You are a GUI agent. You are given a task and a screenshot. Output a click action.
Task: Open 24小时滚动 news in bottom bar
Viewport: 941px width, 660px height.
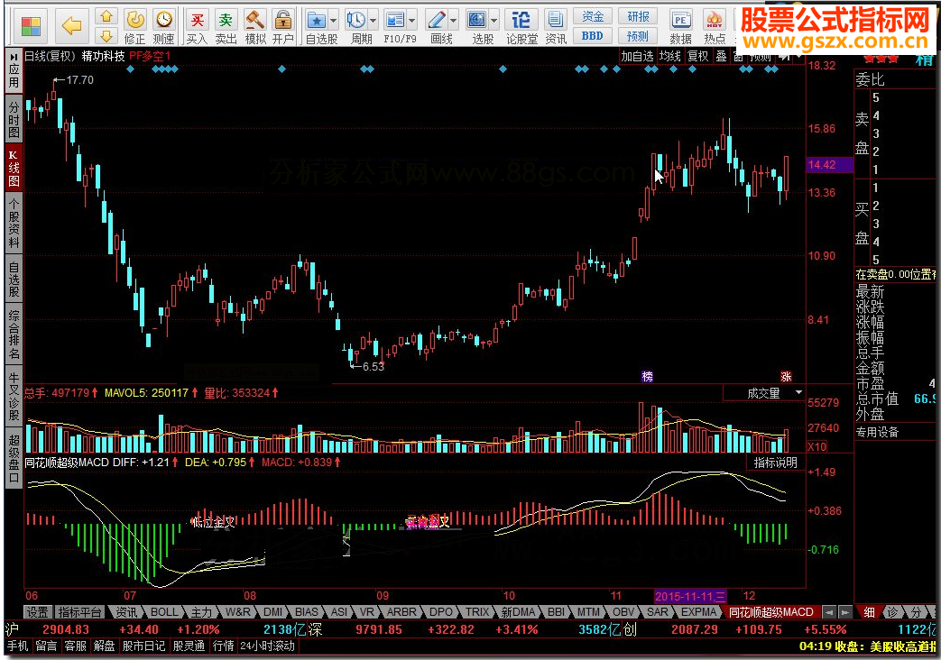click(268, 646)
